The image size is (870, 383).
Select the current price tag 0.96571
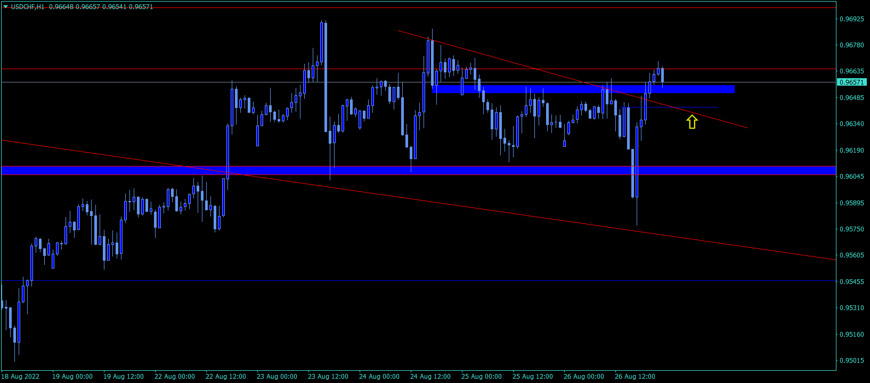(x=852, y=82)
